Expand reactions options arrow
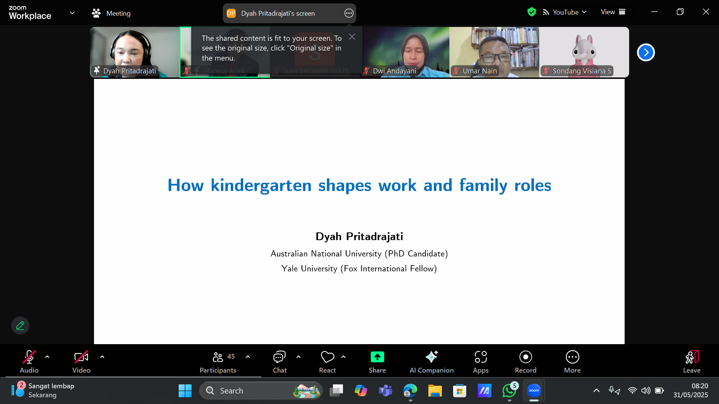The height and width of the screenshot is (404, 719). [x=343, y=357]
